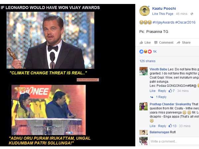The height and width of the screenshot is (149, 199).
Task: Click the Write a comment field
Action: [x=174, y=141]
